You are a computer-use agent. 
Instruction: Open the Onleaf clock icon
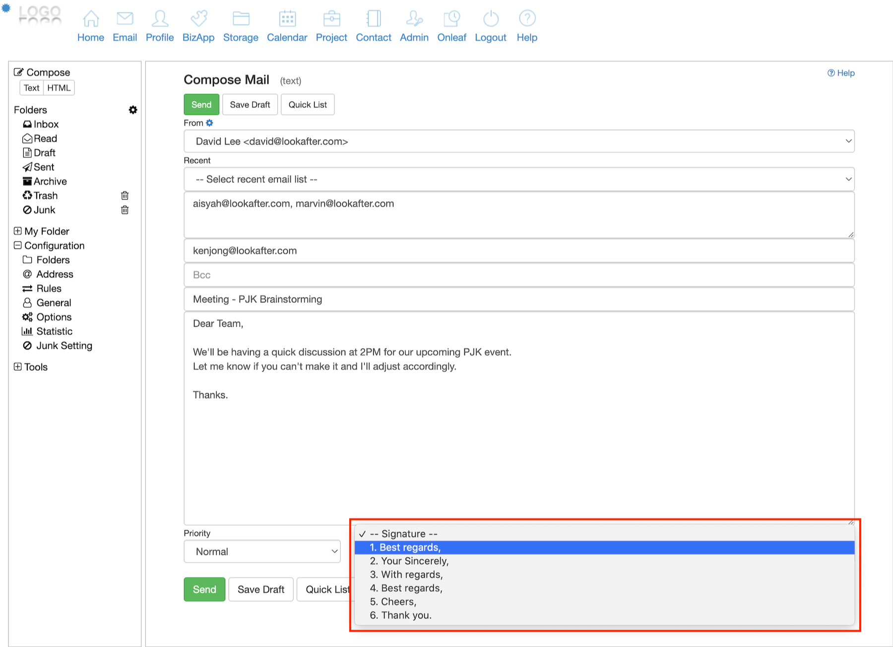[451, 19]
